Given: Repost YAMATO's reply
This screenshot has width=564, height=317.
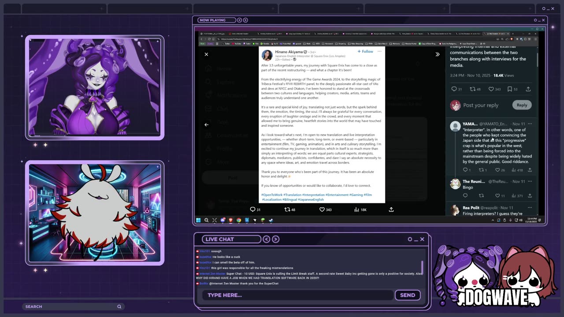Looking at the screenshot, I should [x=481, y=170].
